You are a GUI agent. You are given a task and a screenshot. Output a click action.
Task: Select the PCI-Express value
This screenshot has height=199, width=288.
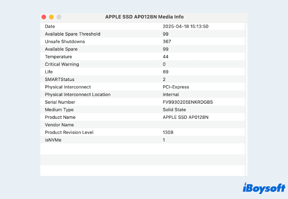pyautogui.click(x=176, y=87)
